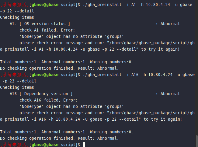Click the green 'gbase@gbase' on the top prompt
The image size is (198, 147).
point(45,5)
